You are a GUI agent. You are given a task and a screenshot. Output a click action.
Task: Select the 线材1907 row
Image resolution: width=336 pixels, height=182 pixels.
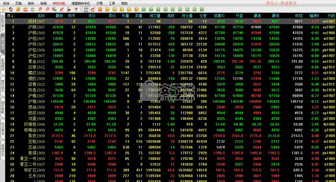170,21
